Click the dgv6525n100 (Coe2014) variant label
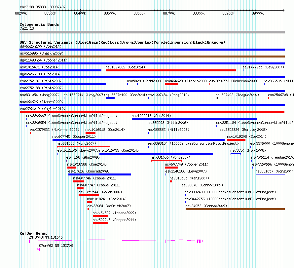The height and width of the screenshot is (268, 294). [x=41, y=46]
